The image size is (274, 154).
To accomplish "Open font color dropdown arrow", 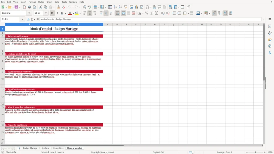I will pos(73,13).
